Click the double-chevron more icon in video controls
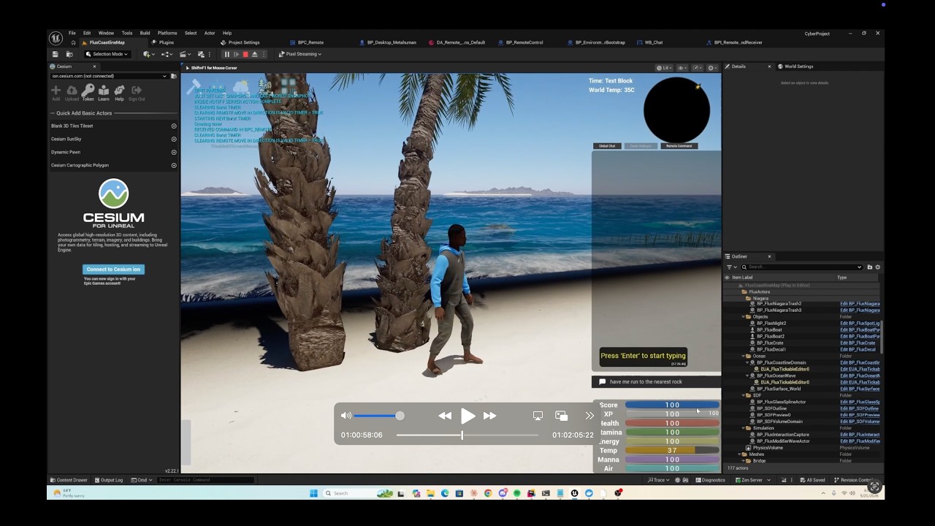Viewport: 935px width, 526px height. tap(589, 416)
